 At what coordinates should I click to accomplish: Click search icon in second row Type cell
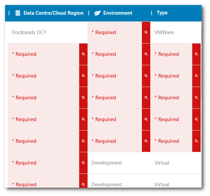coord(196,54)
